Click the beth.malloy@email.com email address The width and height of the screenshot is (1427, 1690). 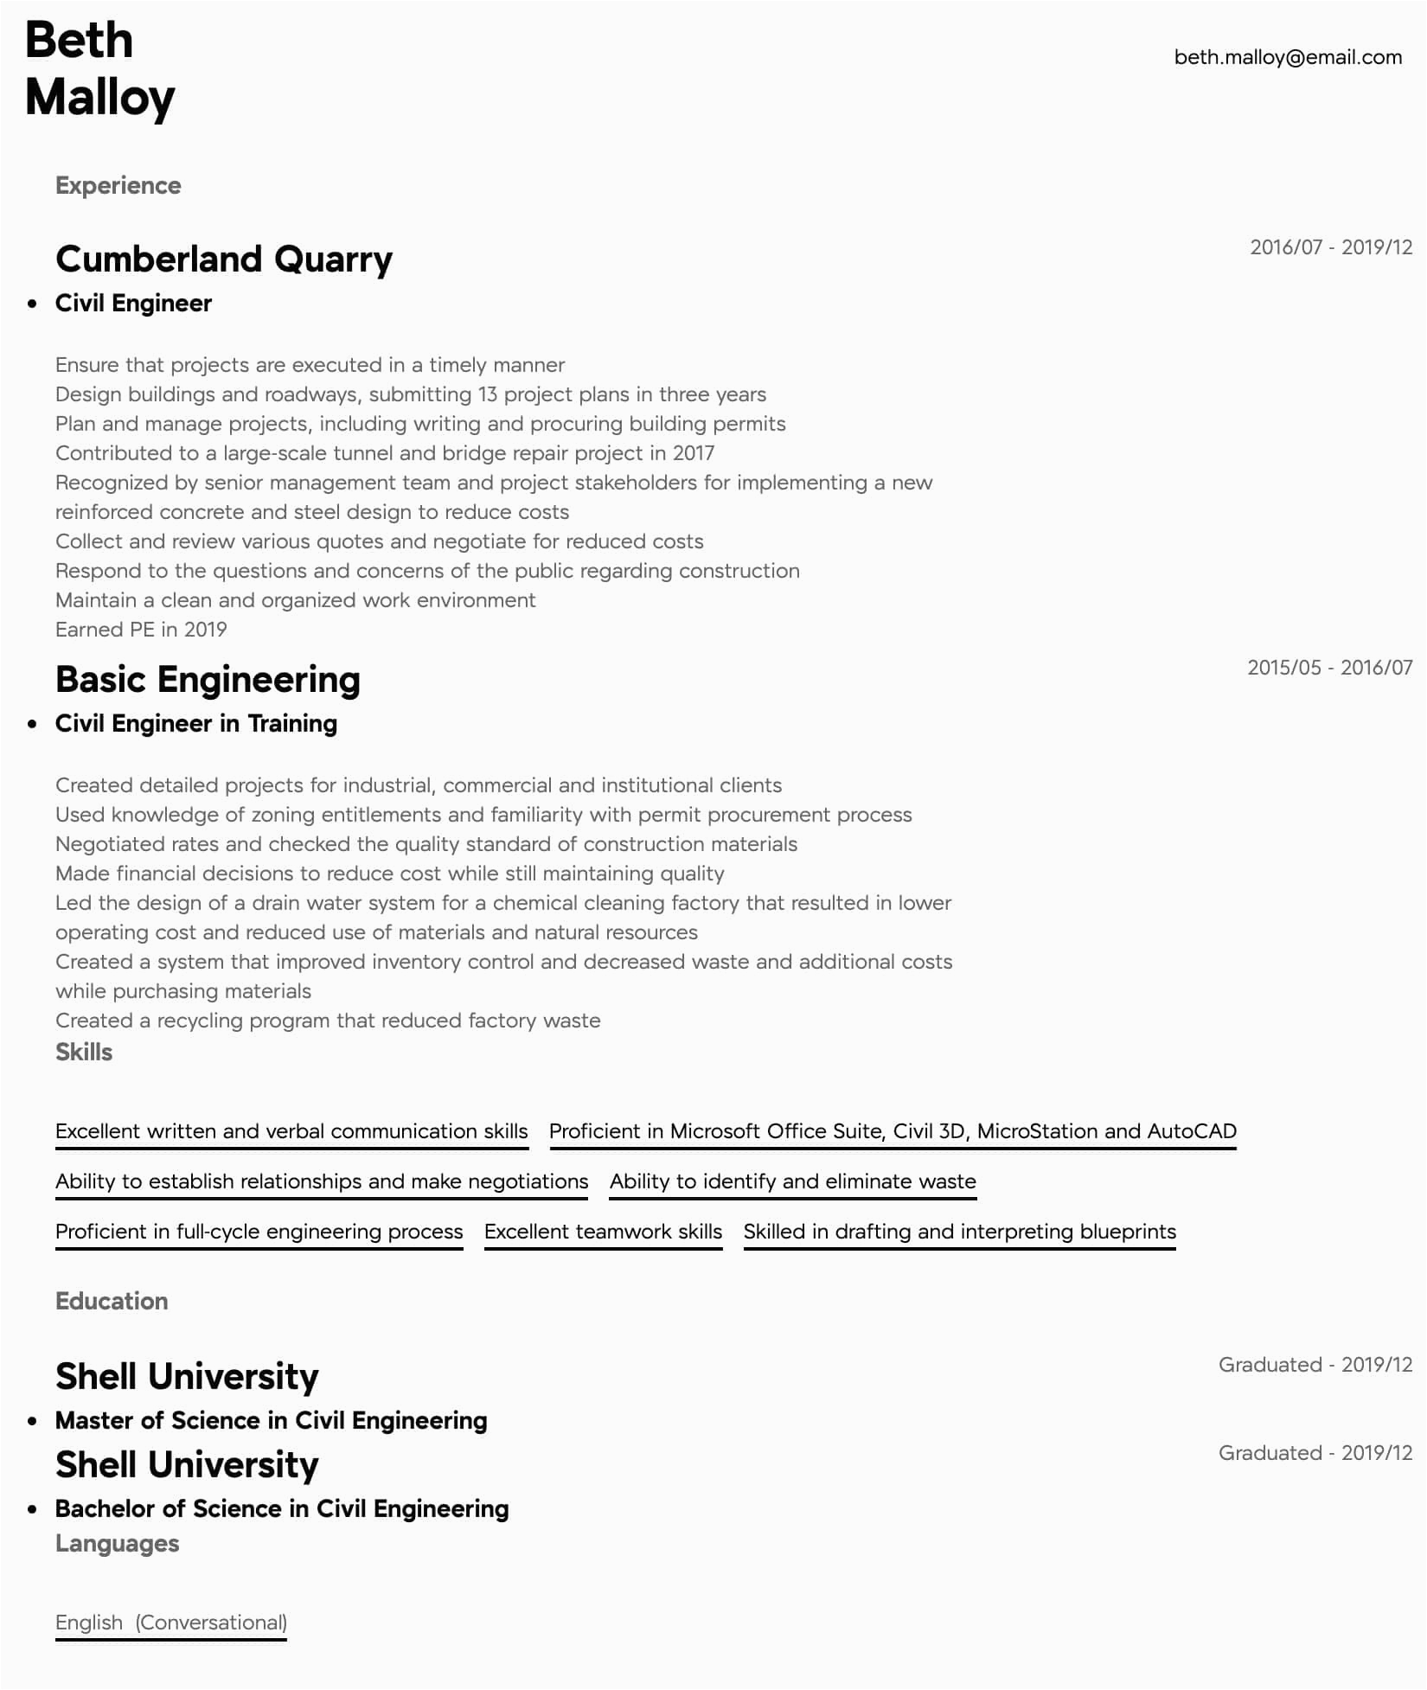[x=1287, y=57]
